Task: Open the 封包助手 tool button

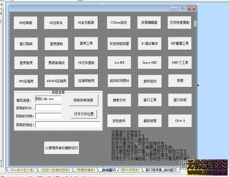Action: pos(119,121)
